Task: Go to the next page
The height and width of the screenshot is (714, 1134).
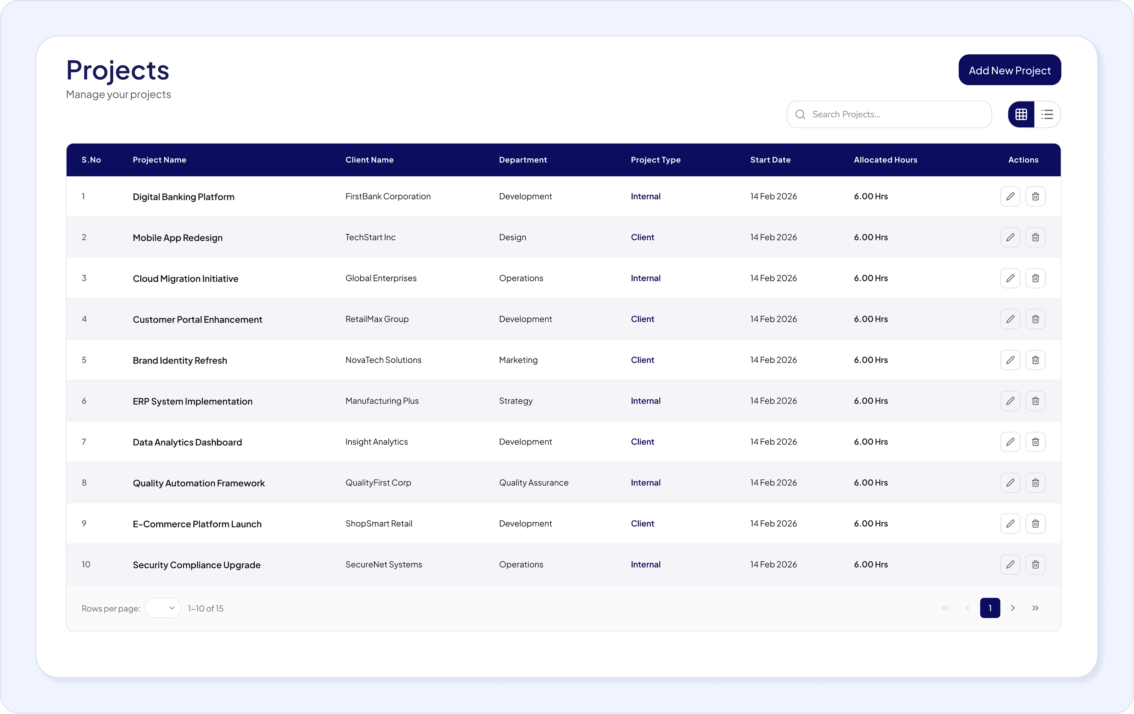Action: [1012, 608]
